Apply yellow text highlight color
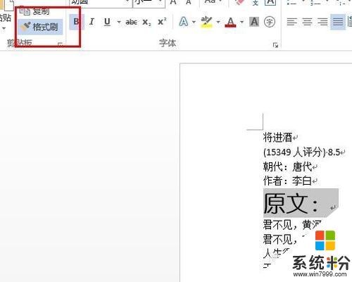The image size is (352, 282). point(206,22)
